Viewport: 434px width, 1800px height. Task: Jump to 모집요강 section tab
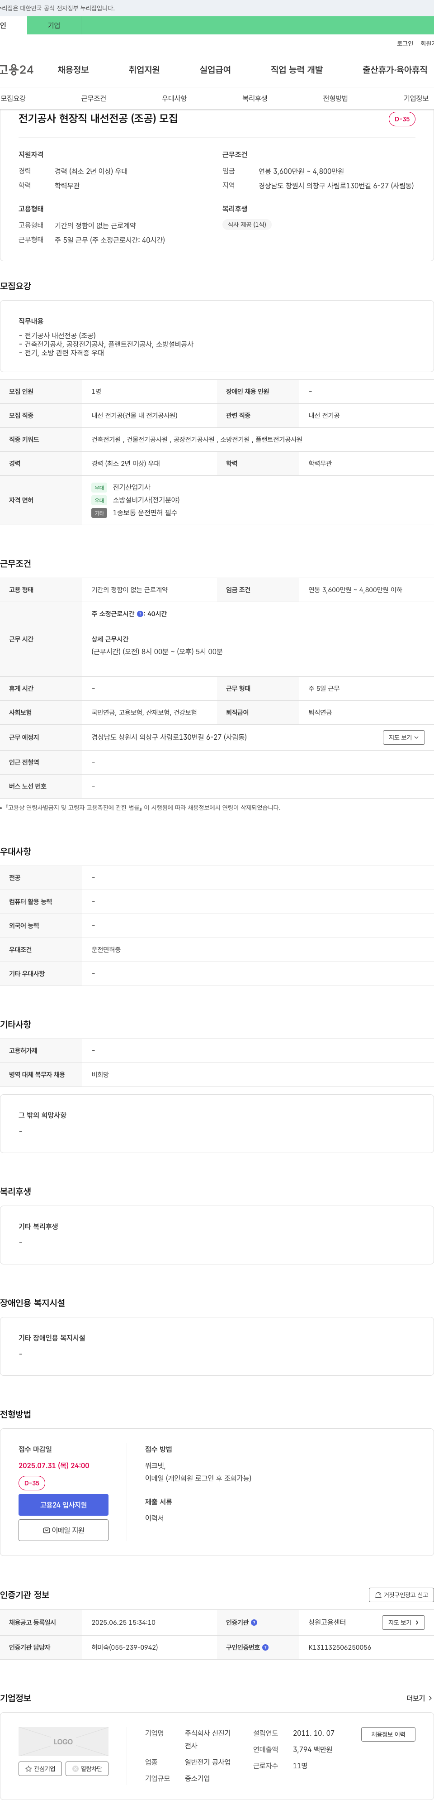click(x=13, y=99)
